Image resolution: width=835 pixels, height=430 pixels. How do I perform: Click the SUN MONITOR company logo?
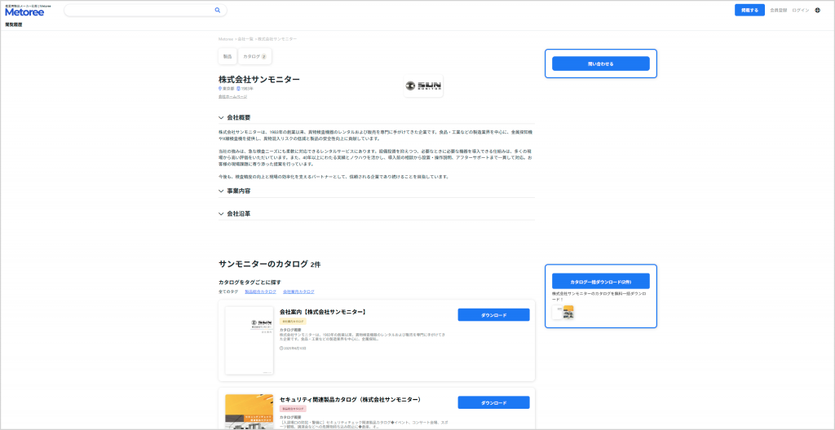423,86
